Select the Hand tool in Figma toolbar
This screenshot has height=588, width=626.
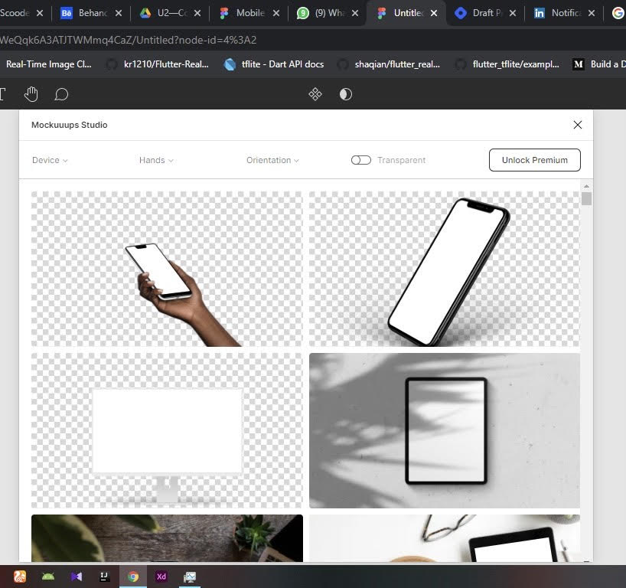point(31,94)
